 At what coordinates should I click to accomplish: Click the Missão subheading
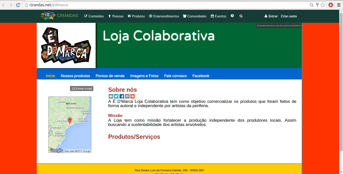[x=115, y=115]
